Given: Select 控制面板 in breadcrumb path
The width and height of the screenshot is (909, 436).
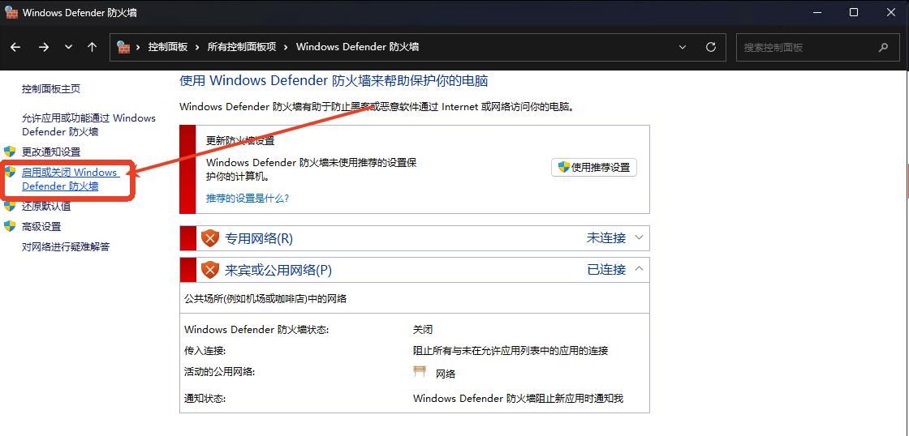Looking at the screenshot, I should point(167,47).
